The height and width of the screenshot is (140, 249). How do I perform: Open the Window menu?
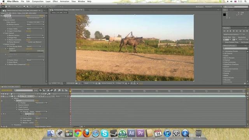[81, 1]
